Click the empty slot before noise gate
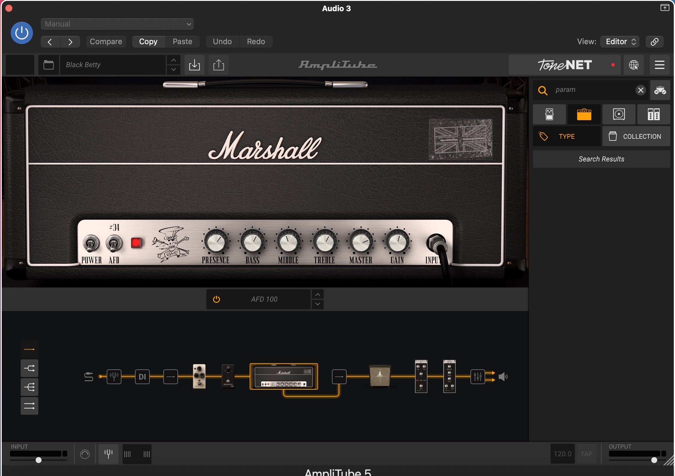The height and width of the screenshot is (476, 675). pyautogui.click(x=171, y=377)
